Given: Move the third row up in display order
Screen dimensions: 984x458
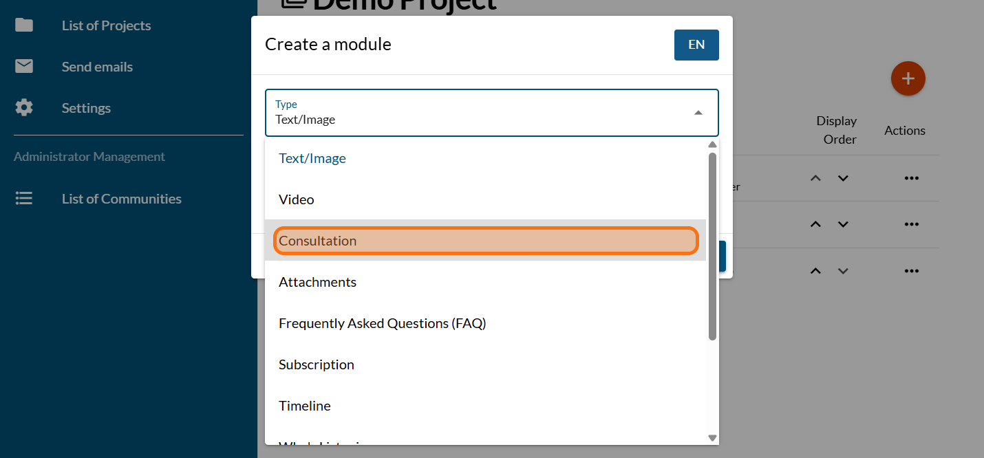Looking at the screenshot, I should pyautogui.click(x=815, y=271).
